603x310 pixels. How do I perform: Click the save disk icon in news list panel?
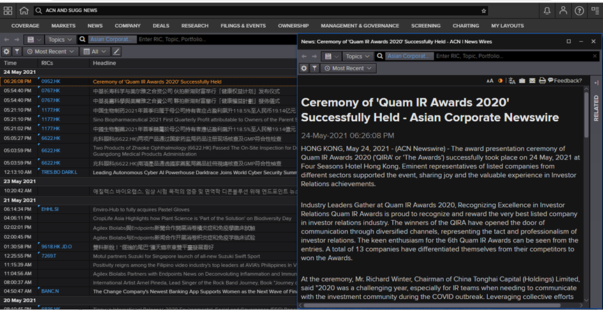(31, 40)
